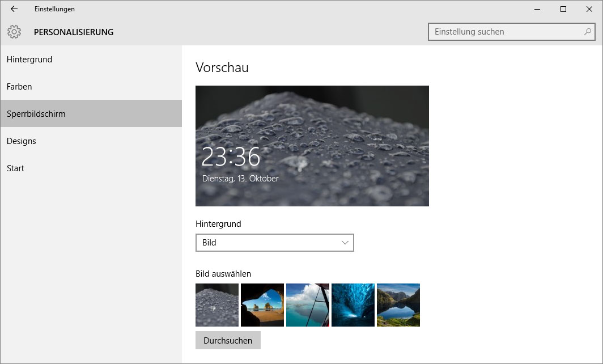
Task: Open the Start sidebar section
Action: [91, 168]
